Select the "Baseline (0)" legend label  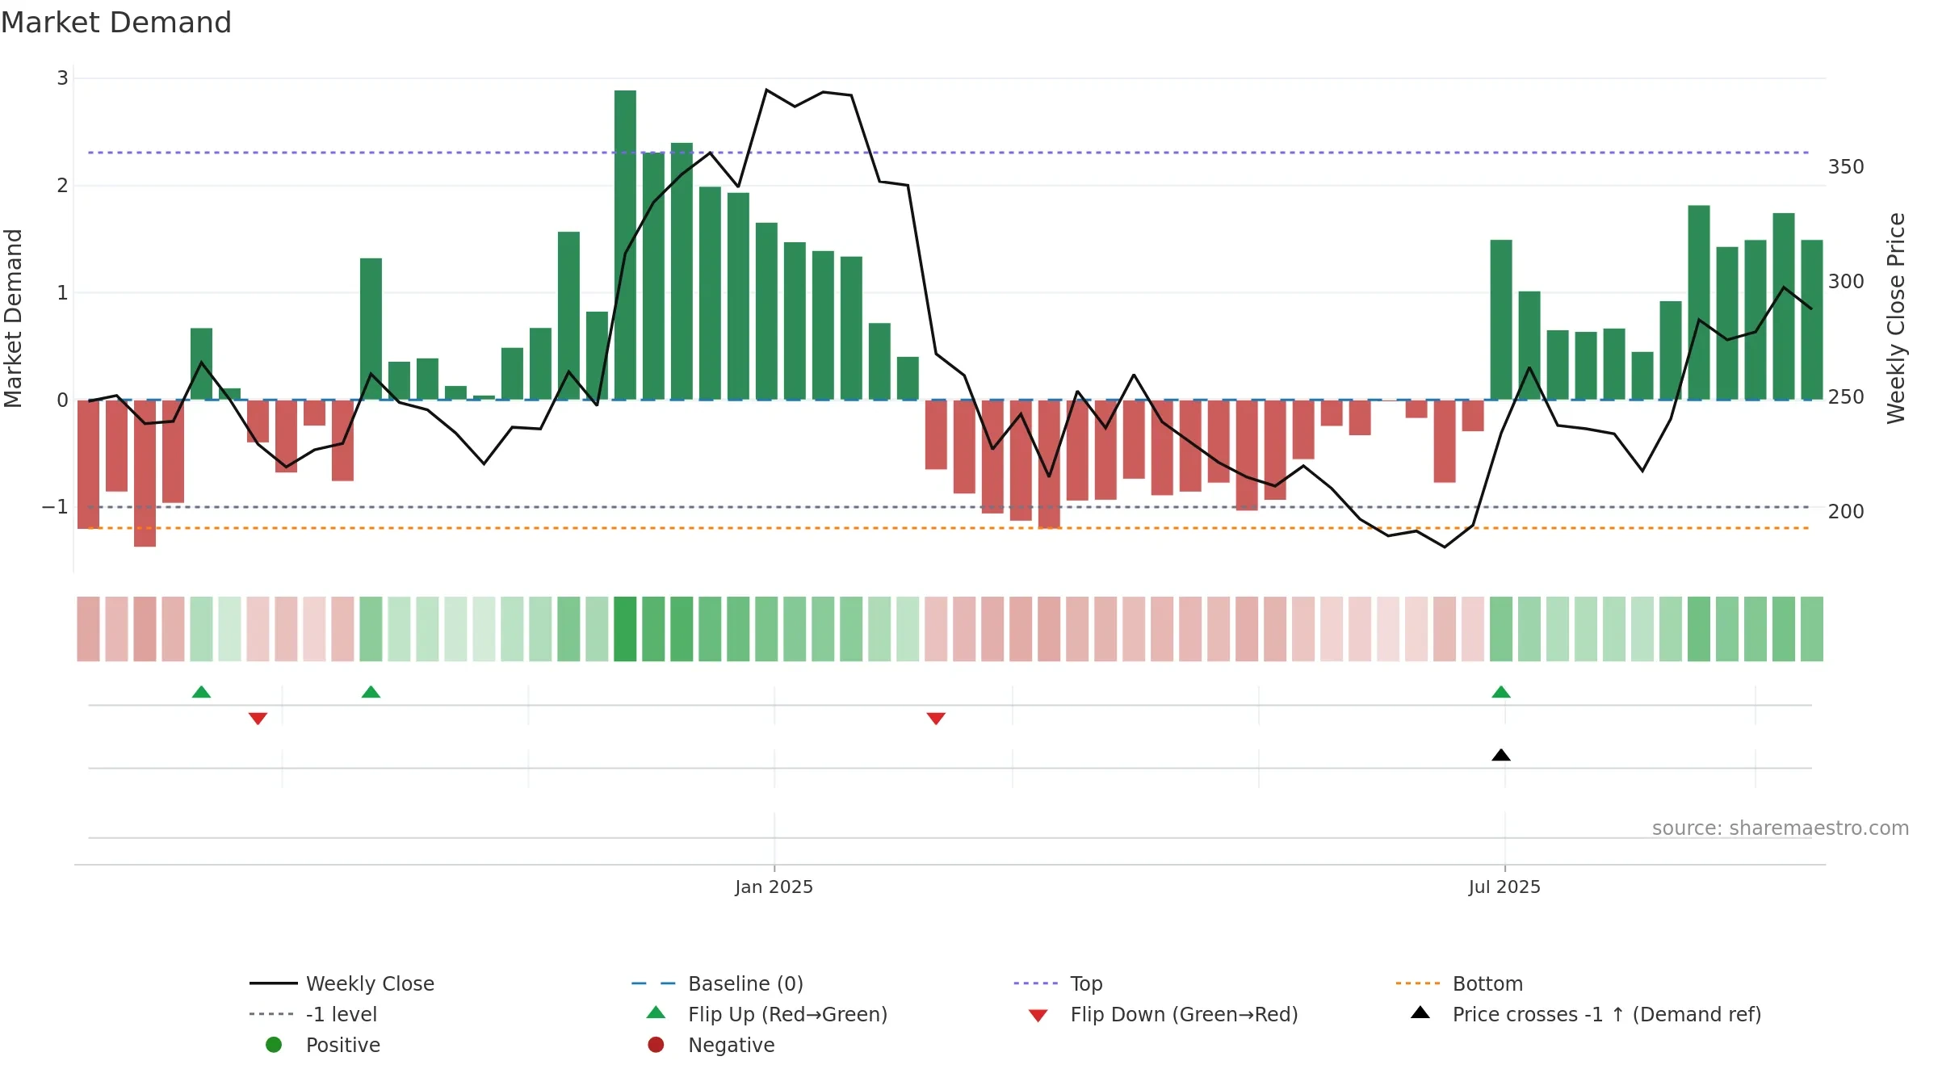point(745,983)
